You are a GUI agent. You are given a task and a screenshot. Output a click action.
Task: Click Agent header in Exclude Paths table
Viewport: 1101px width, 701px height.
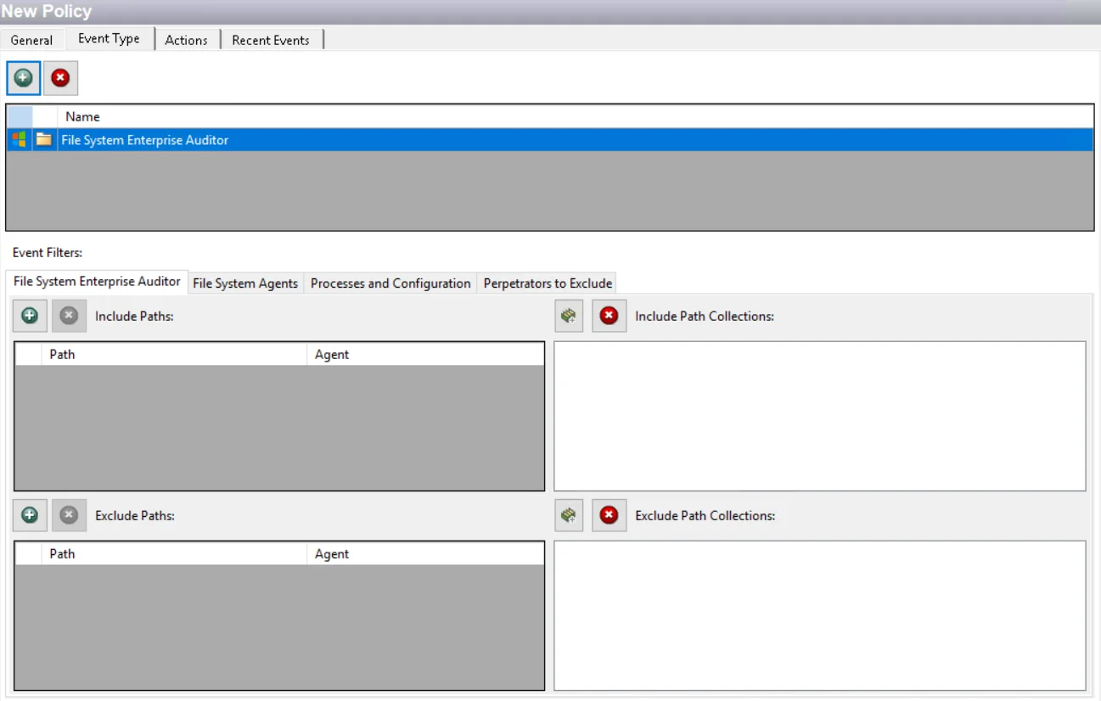tap(424, 554)
